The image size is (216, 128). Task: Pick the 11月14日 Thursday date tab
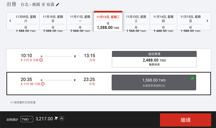tap(163, 21)
